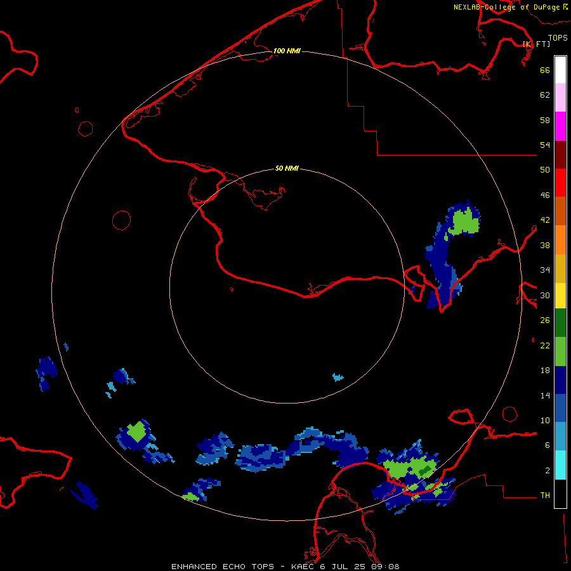This screenshot has width=571, height=571.
Task: Click the legend value 62
Action: (545, 95)
